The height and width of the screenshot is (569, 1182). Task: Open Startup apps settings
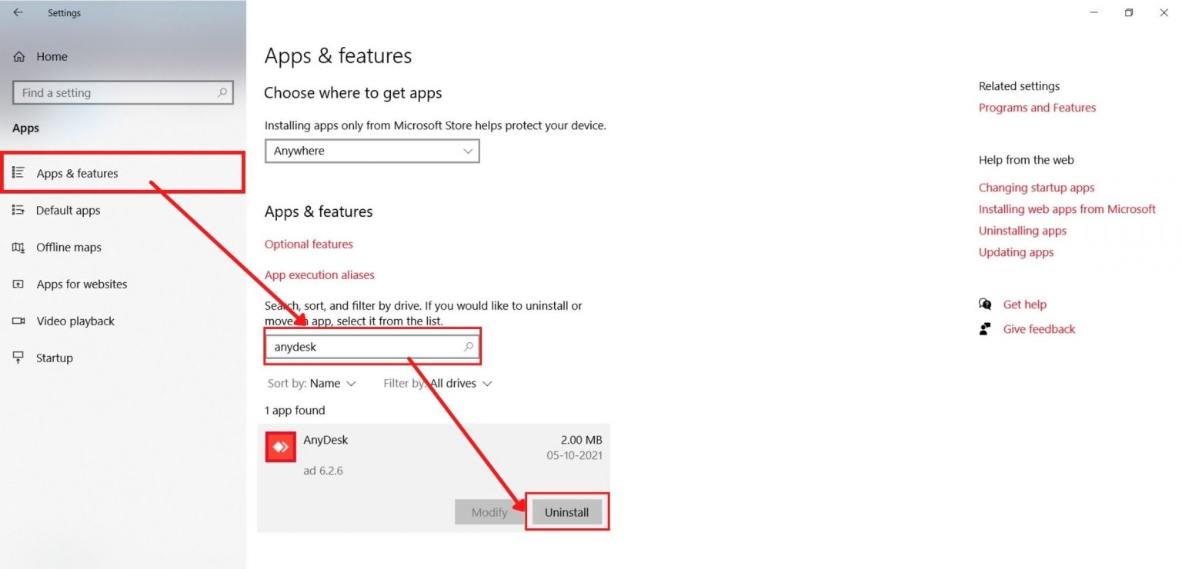point(54,358)
